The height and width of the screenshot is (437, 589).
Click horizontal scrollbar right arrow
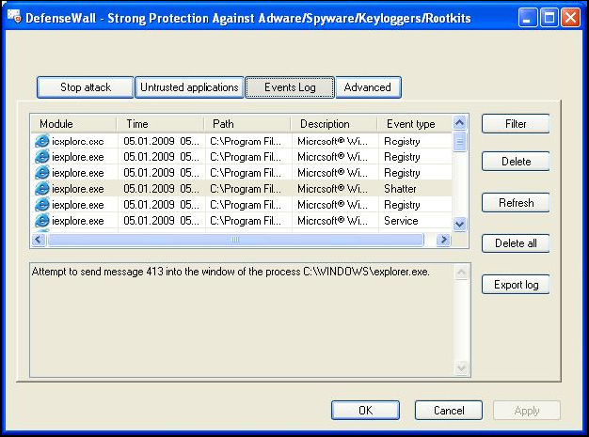pyautogui.click(x=443, y=240)
